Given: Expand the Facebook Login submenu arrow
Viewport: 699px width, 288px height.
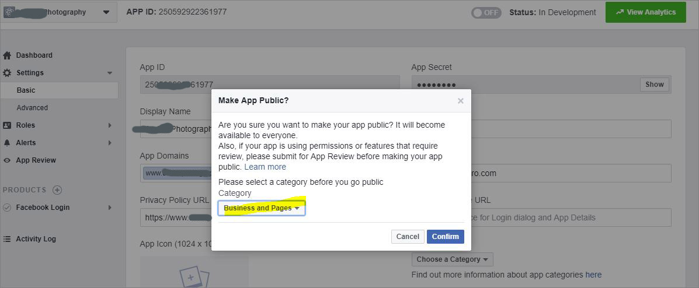Looking at the screenshot, I should (110, 208).
